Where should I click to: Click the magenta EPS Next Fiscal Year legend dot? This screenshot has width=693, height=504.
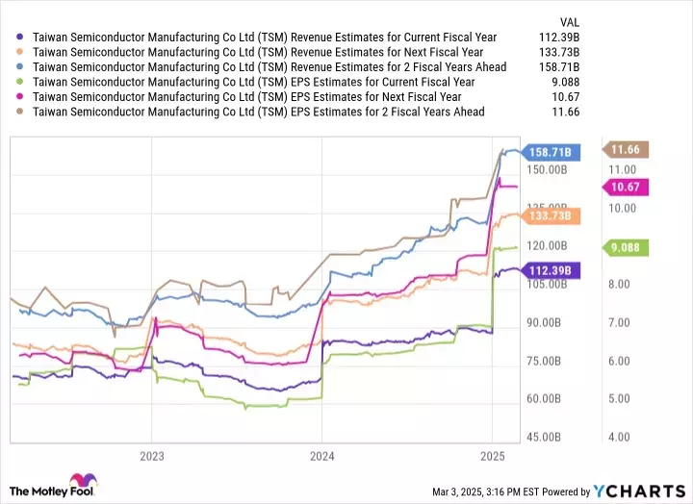click(x=19, y=97)
